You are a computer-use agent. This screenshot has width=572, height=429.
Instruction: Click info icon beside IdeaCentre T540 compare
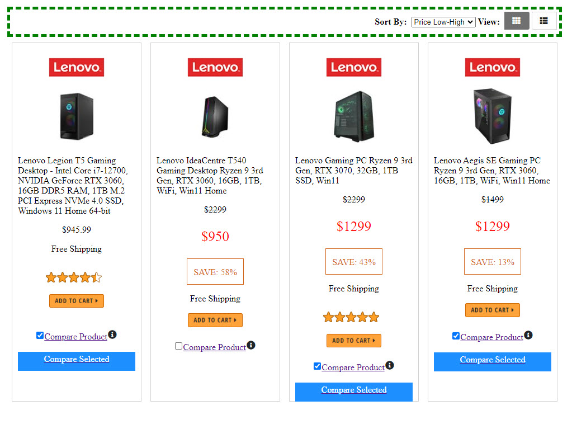coord(251,345)
